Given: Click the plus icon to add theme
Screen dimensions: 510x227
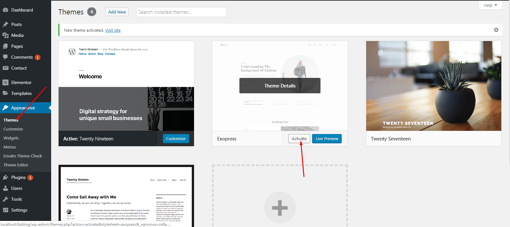Looking at the screenshot, I should pos(280,207).
